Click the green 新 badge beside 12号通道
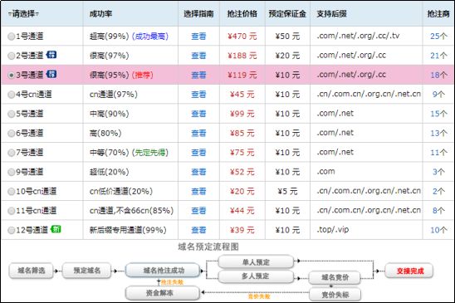Viewport: 455px width, 303px height. click(56, 229)
